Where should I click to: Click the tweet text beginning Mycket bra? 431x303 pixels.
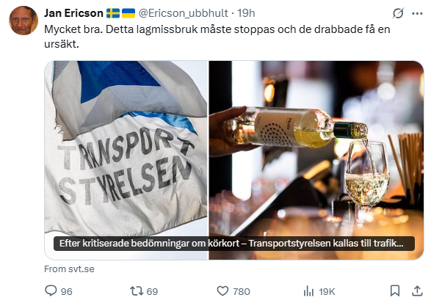tap(217, 37)
